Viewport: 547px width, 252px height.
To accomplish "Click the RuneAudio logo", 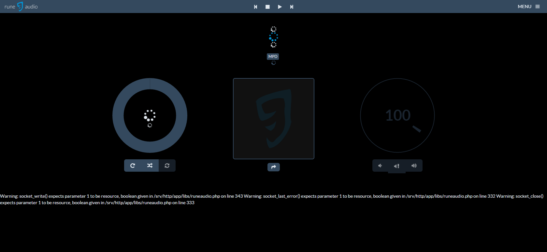I will (21, 7).
